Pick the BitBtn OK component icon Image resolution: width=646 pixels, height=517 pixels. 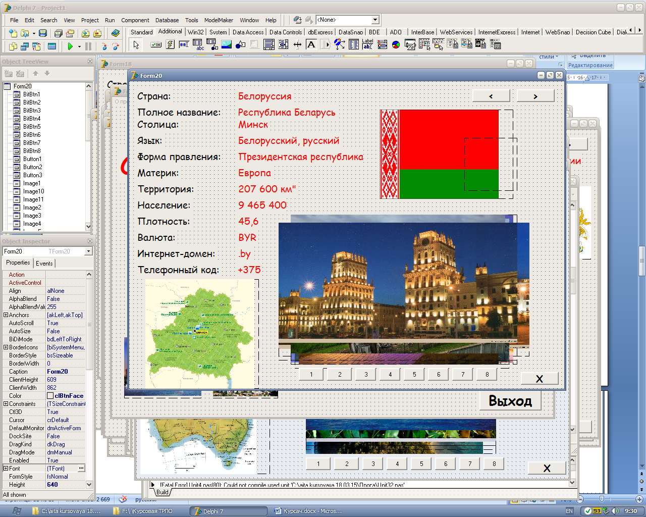coord(156,44)
